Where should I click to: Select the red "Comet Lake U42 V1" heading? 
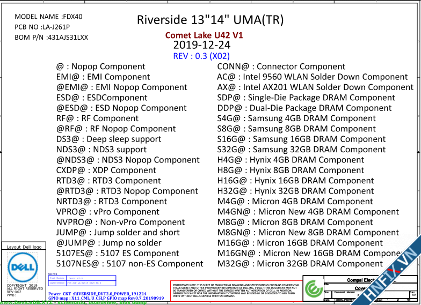pyautogui.click(x=204, y=35)
